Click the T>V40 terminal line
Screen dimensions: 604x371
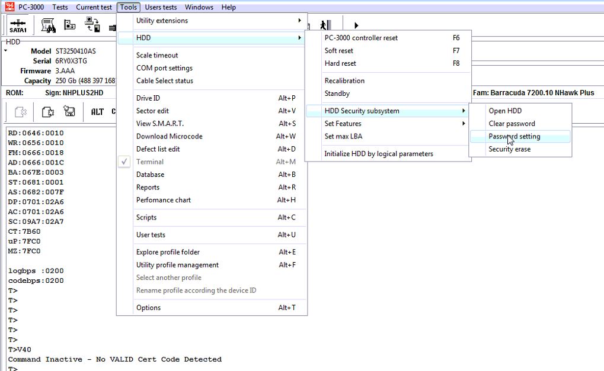point(20,350)
